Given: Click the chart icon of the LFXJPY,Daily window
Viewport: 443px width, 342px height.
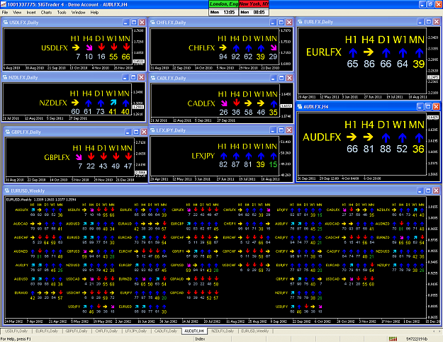Looking at the screenshot, I should tap(152, 130).
